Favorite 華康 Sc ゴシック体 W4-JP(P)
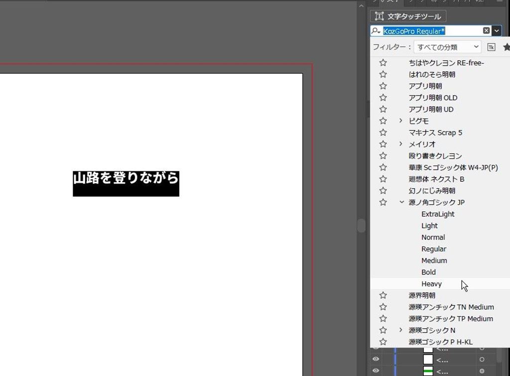This screenshot has width=510, height=376. tap(383, 167)
